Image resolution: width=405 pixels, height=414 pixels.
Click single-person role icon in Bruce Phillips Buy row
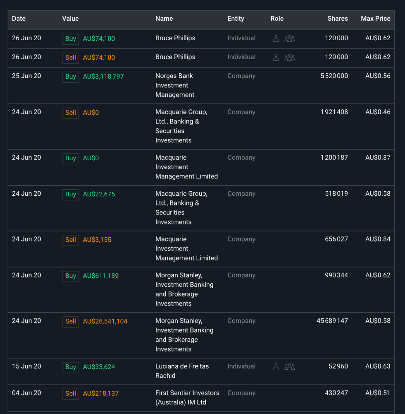coord(276,39)
